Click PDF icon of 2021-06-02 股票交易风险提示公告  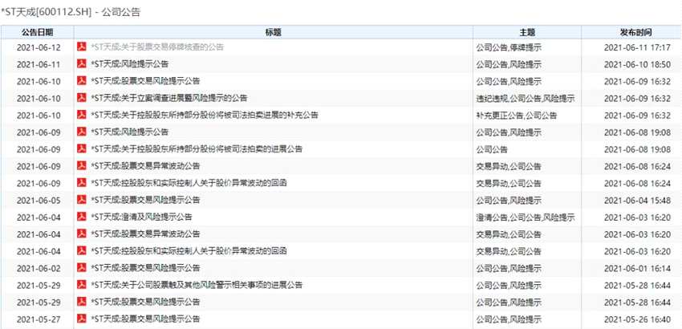pos(82,268)
